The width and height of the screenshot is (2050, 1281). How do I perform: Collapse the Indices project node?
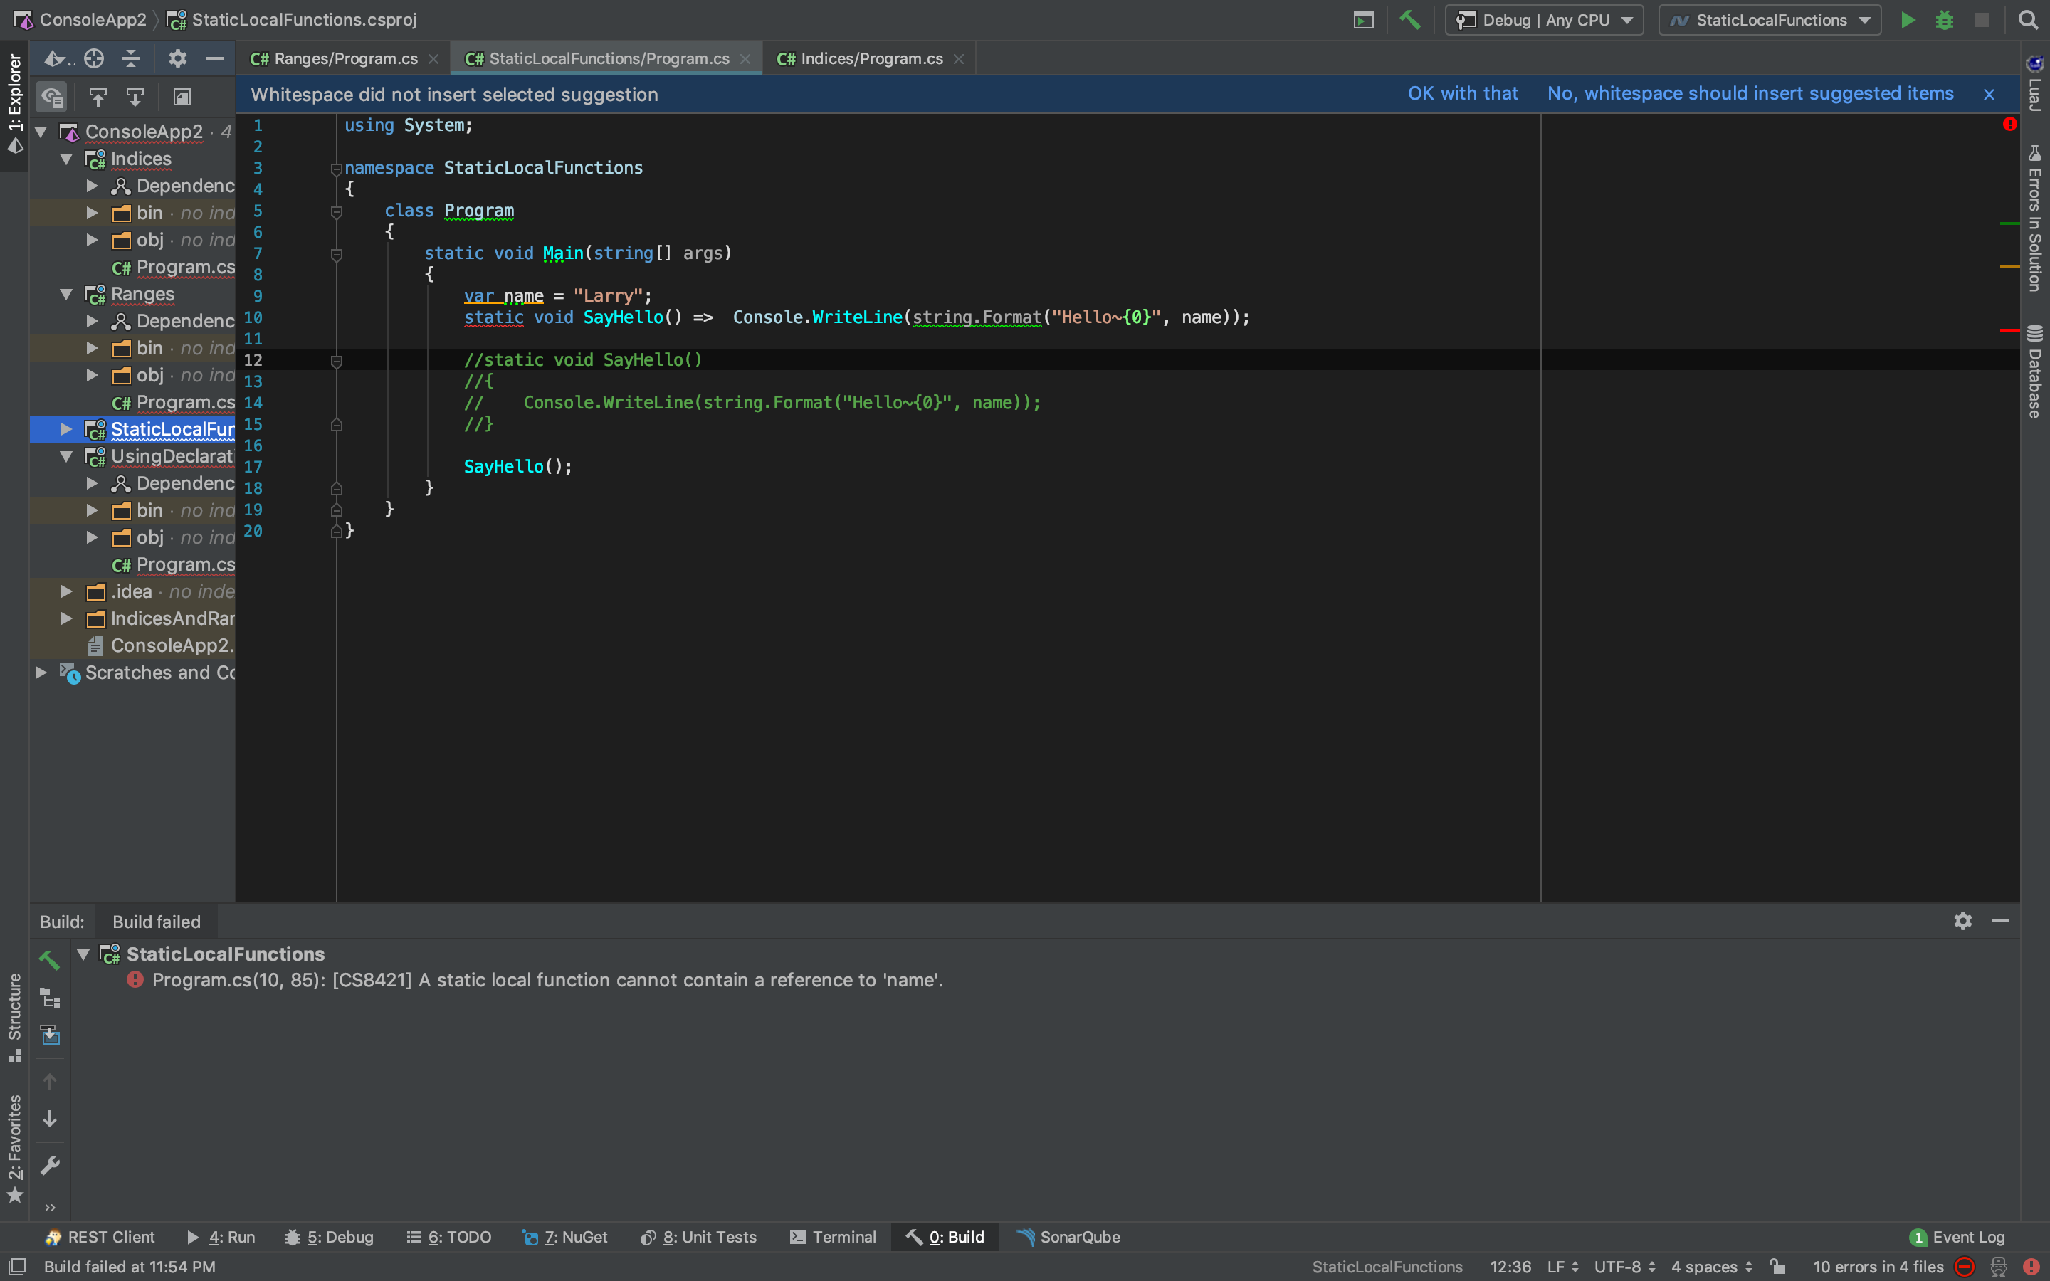[x=66, y=159]
